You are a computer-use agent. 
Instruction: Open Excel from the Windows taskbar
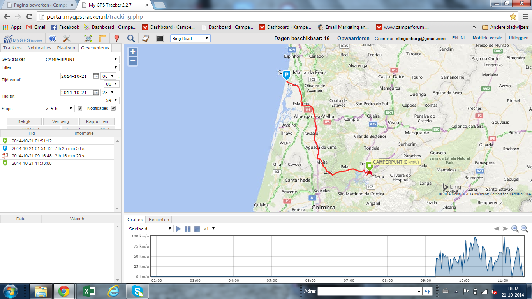[x=90, y=291]
